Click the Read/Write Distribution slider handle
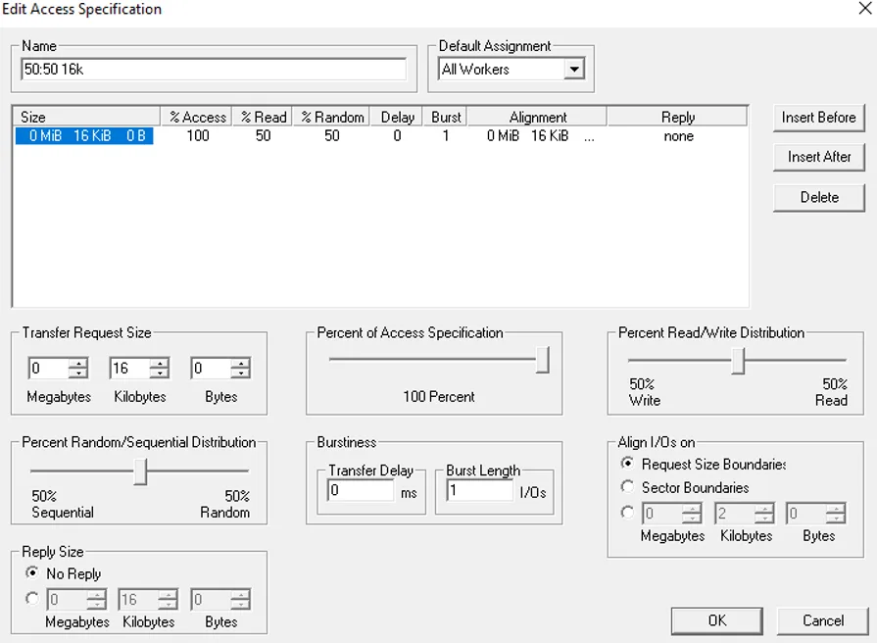Image resolution: width=877 pixels, height=643 pixels. (738, 361)
